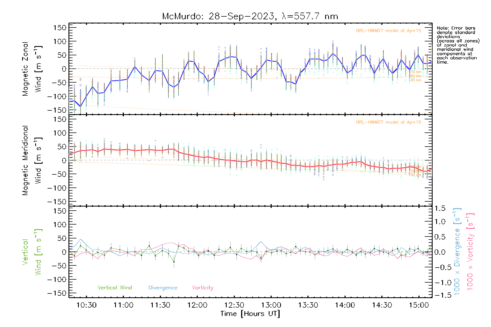
Task: Click the Time [Hours UT] axis label
Action: [x=250, y=314]
